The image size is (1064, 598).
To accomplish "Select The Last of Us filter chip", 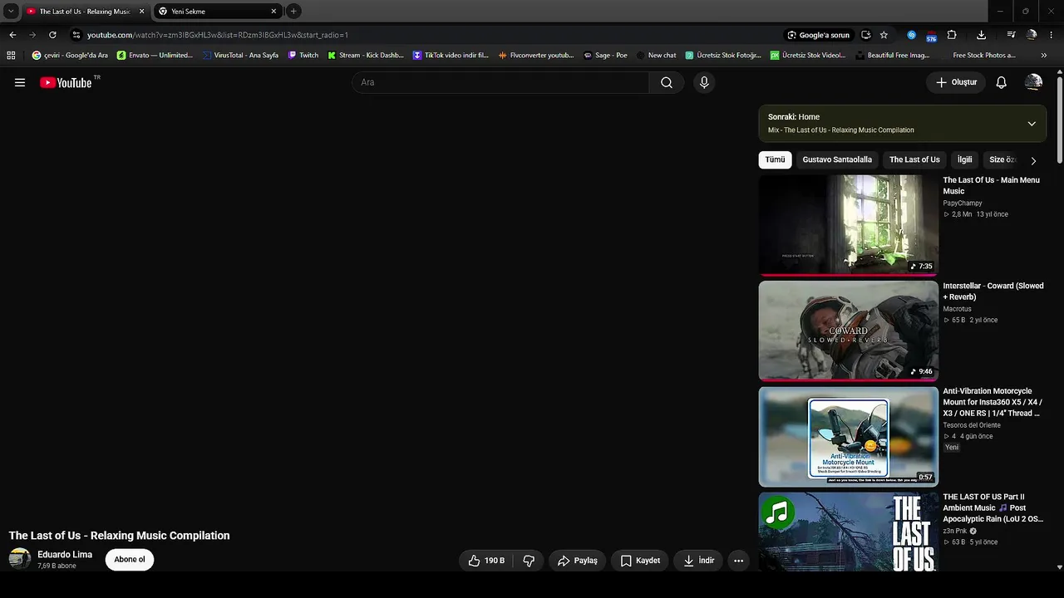I will 914,159.
